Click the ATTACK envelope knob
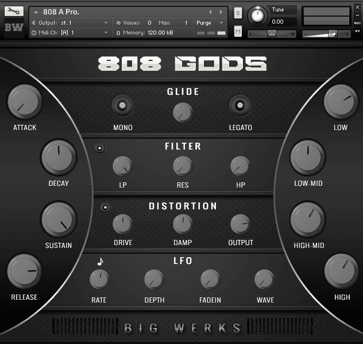363x344 pixels. pyautogui.click(x=25, y=101)
